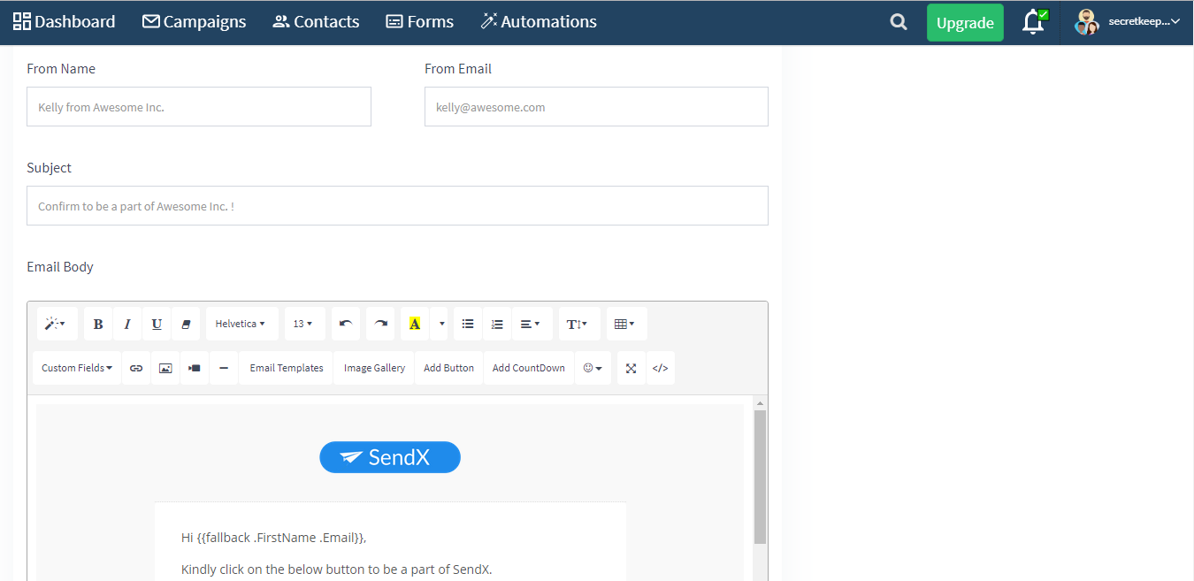Focus the From Name field

tap(199, 107)
